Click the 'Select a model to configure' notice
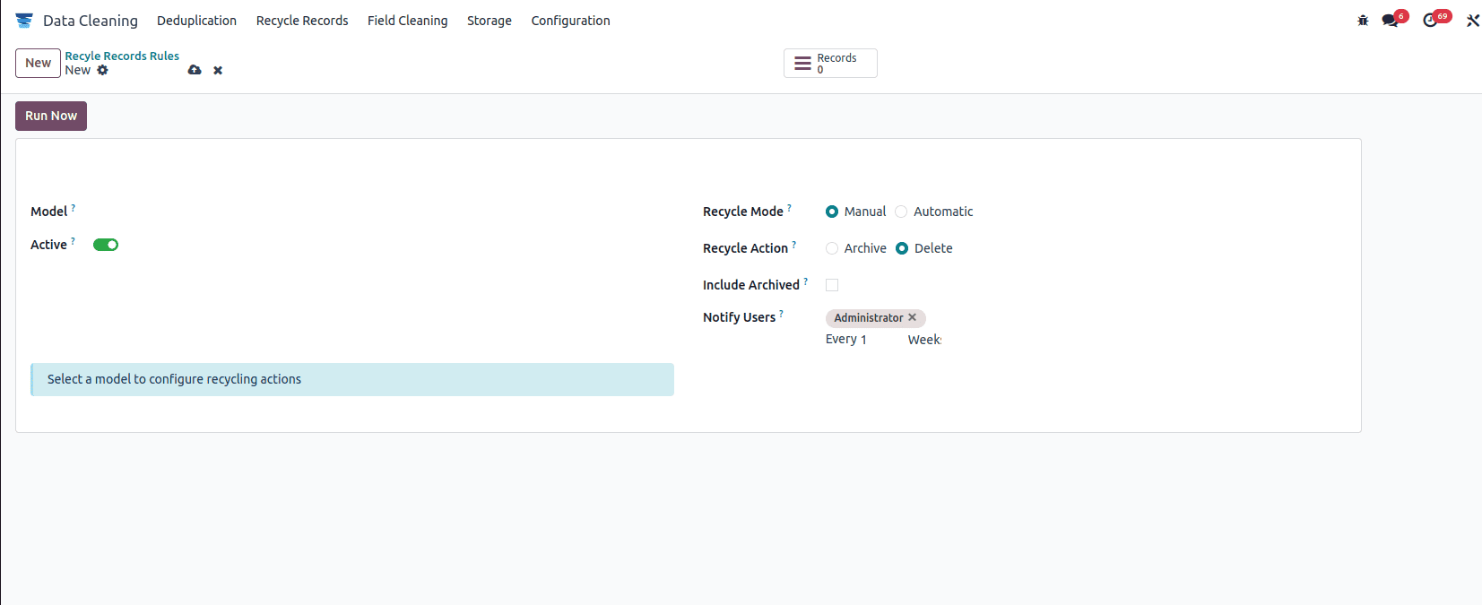The height and width of the screenshot is (605, 1482). tap(352, 379)
